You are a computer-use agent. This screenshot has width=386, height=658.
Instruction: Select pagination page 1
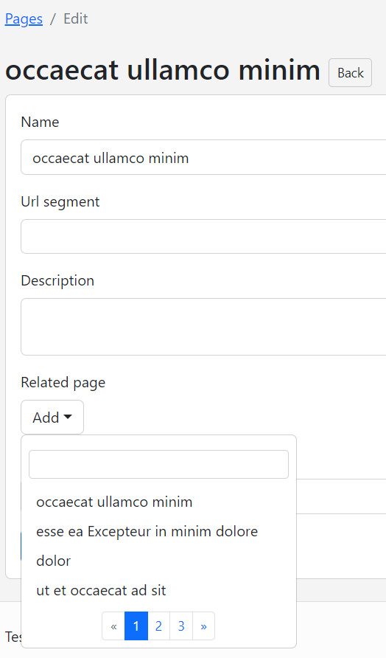[x=136, y=626]
